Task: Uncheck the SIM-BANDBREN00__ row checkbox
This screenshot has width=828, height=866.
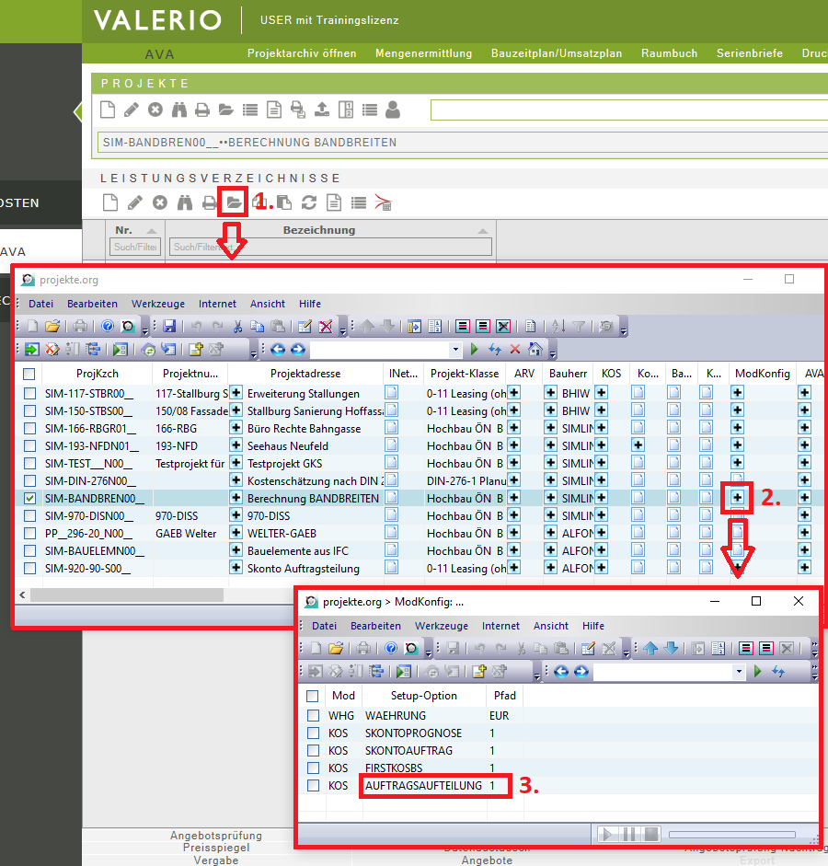Action: pos(29,498)
